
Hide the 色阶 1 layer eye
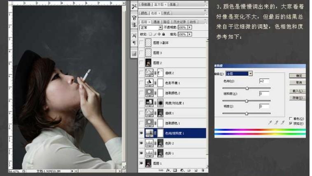point(142,153)
